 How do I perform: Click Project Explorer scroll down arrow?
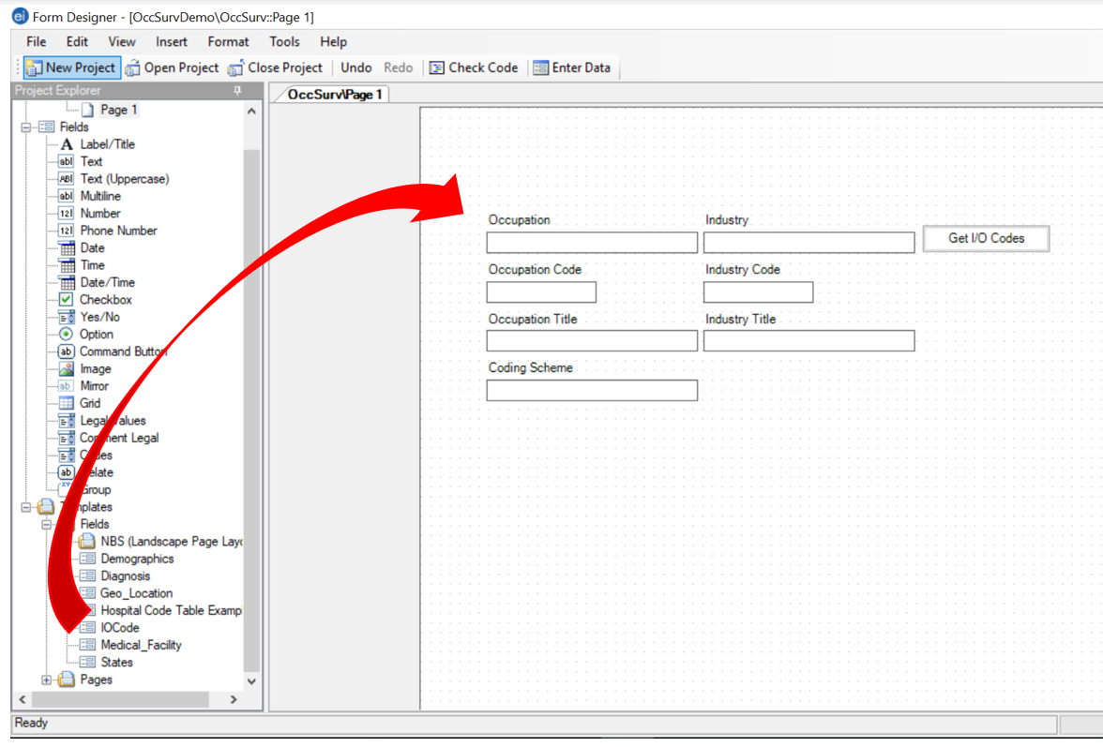pyautogui.click(x=251, y=681)
